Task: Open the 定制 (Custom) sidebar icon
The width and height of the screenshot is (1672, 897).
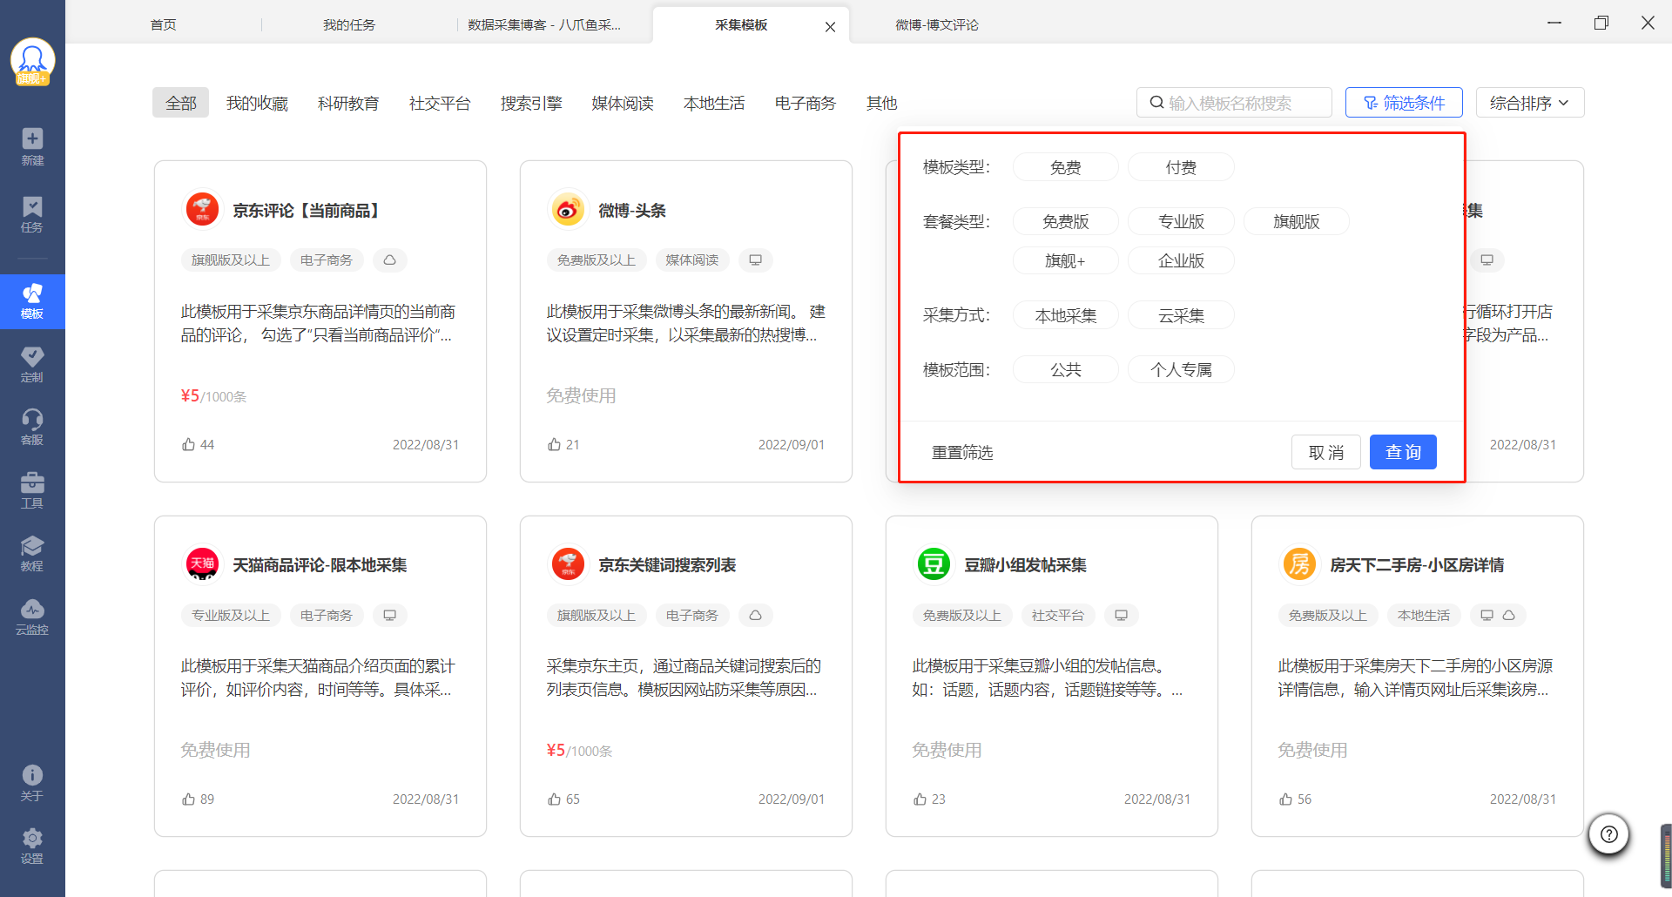Action: tap(32, 364)
